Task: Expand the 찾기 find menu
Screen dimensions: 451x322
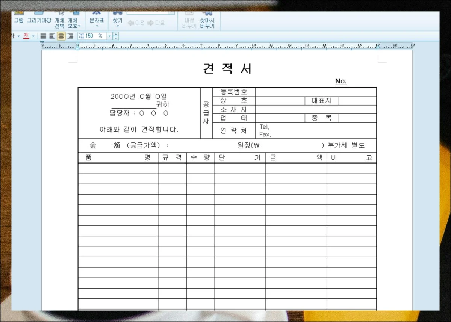Action: coord(118,22)
